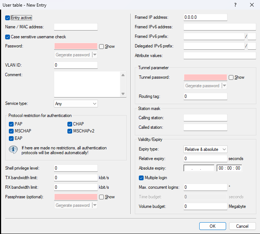Expand the Expiry type dropdown
Viewport: 260px width, 234px height.
[205, 149]
